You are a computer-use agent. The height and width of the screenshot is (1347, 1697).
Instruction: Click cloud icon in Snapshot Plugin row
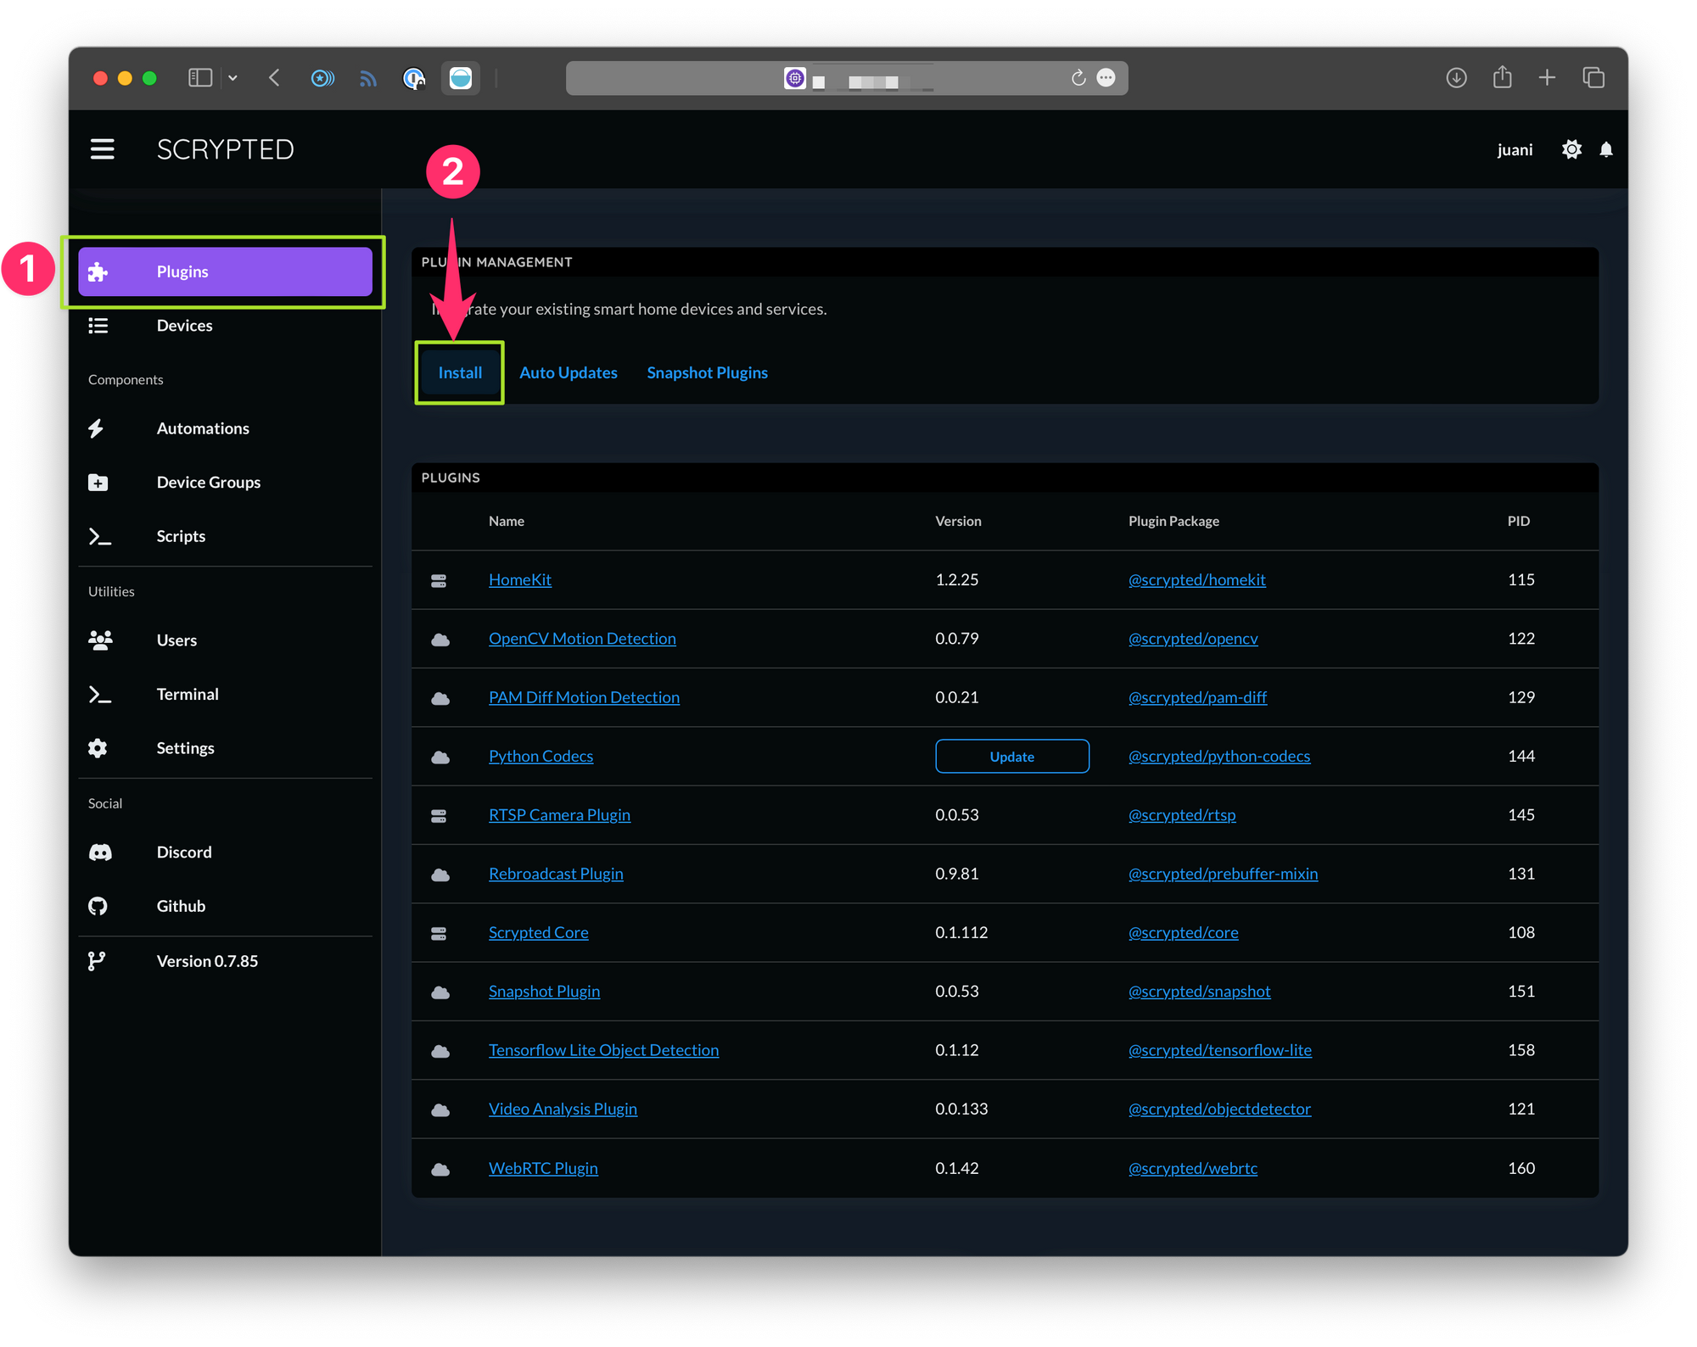pos(440,992)
